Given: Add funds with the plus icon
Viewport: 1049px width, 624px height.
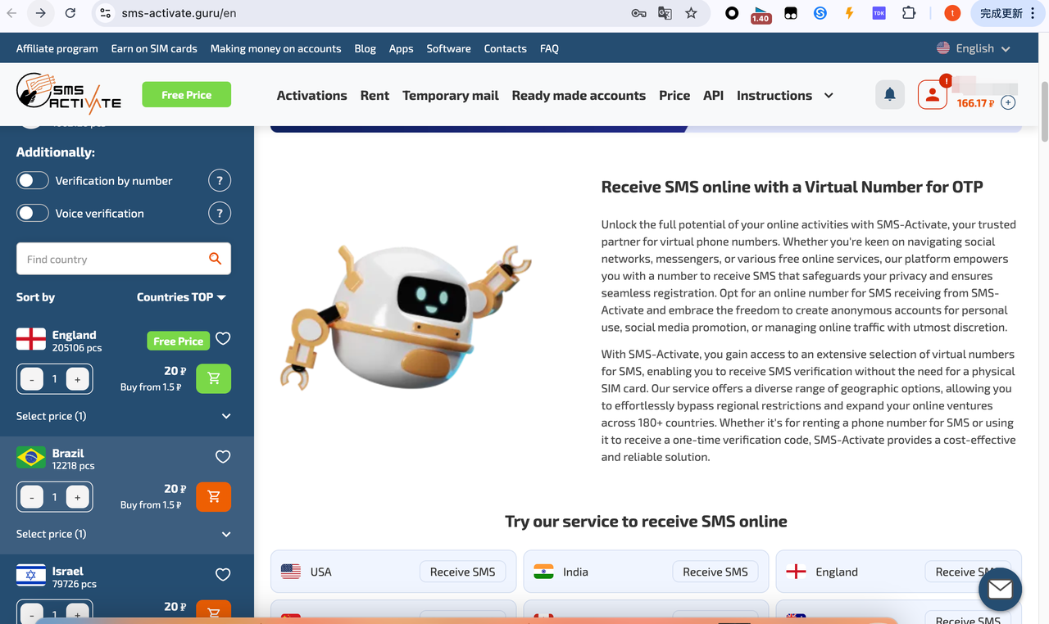Looking at the screenshot, I should point(1008,103).
